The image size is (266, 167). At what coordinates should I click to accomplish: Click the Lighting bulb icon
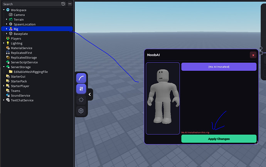point(8,43)
